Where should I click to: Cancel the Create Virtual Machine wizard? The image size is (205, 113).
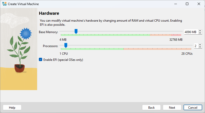coord(193,108)
